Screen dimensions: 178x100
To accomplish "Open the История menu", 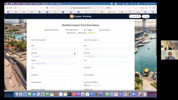I will 37,4.
